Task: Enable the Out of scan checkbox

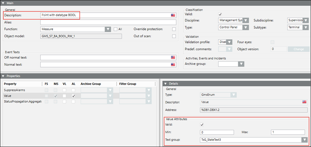Action: click(174, 36)
